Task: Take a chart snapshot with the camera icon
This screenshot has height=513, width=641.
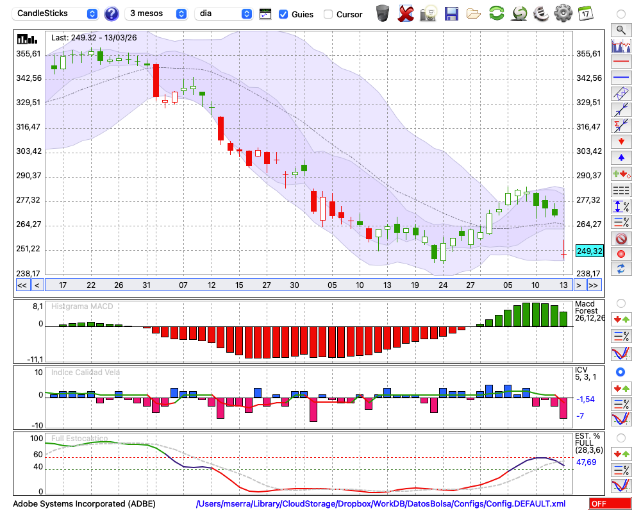Action: 428,13
